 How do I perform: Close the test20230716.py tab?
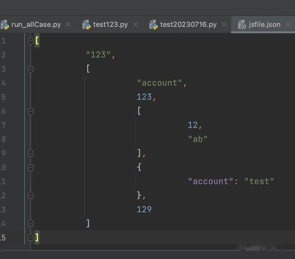[224, 24]
